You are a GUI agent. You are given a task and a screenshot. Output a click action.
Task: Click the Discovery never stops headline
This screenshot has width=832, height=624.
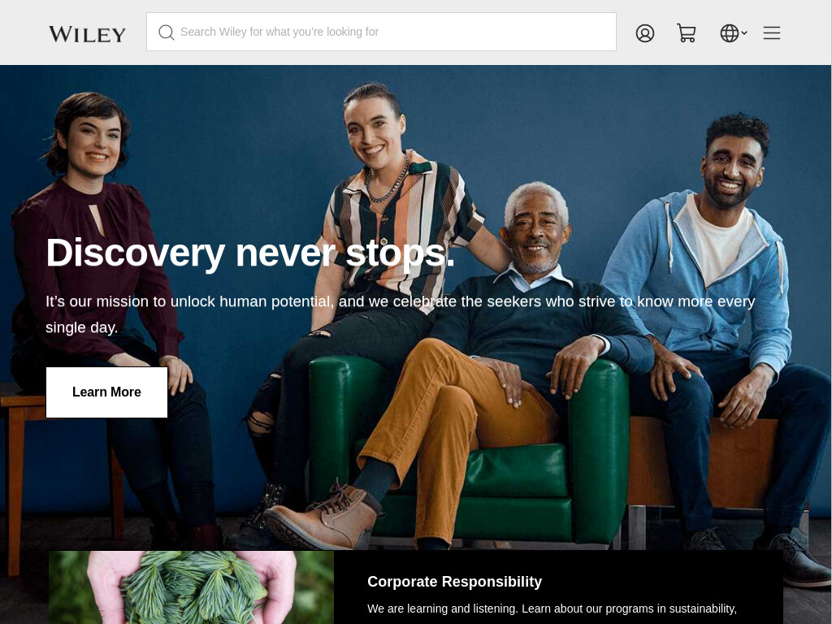coord(250,253)
